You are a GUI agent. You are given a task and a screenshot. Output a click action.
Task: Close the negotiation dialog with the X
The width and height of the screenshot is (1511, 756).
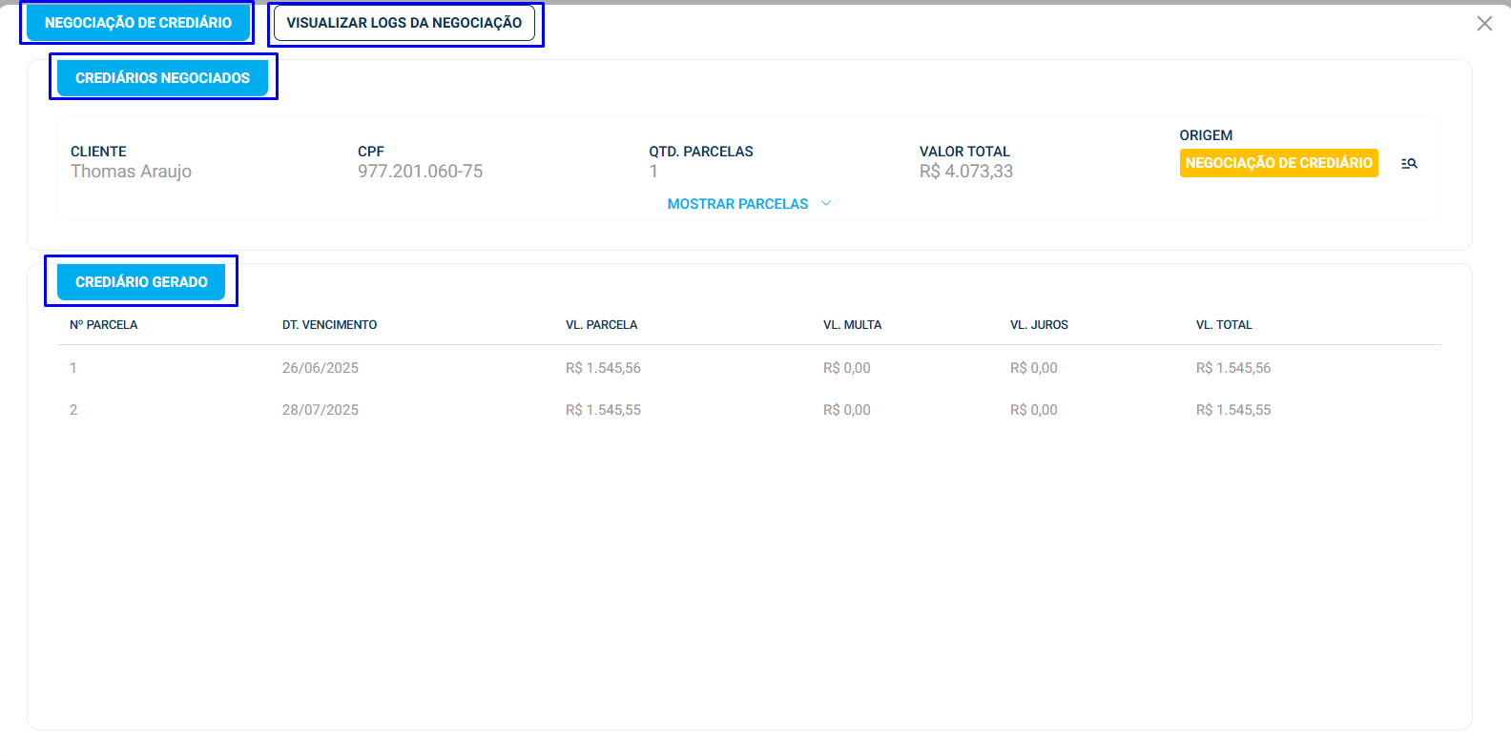pos(1484,24)
